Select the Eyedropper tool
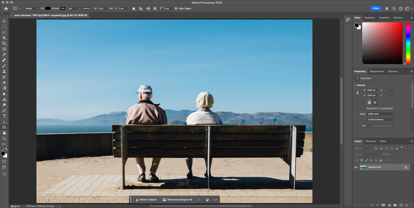Viewport: 414px width, 208px height. coord(4,54)
